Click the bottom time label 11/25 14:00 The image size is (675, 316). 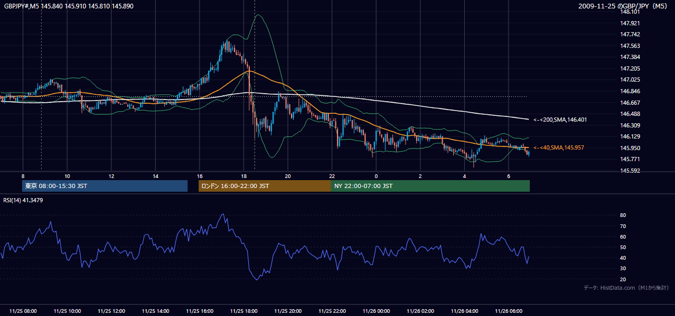tap(155, 311)
